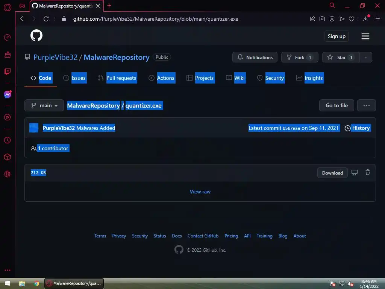This screenshot has height=289, width=385.
Task: Open the Projects tab
Action: [200, 78]
